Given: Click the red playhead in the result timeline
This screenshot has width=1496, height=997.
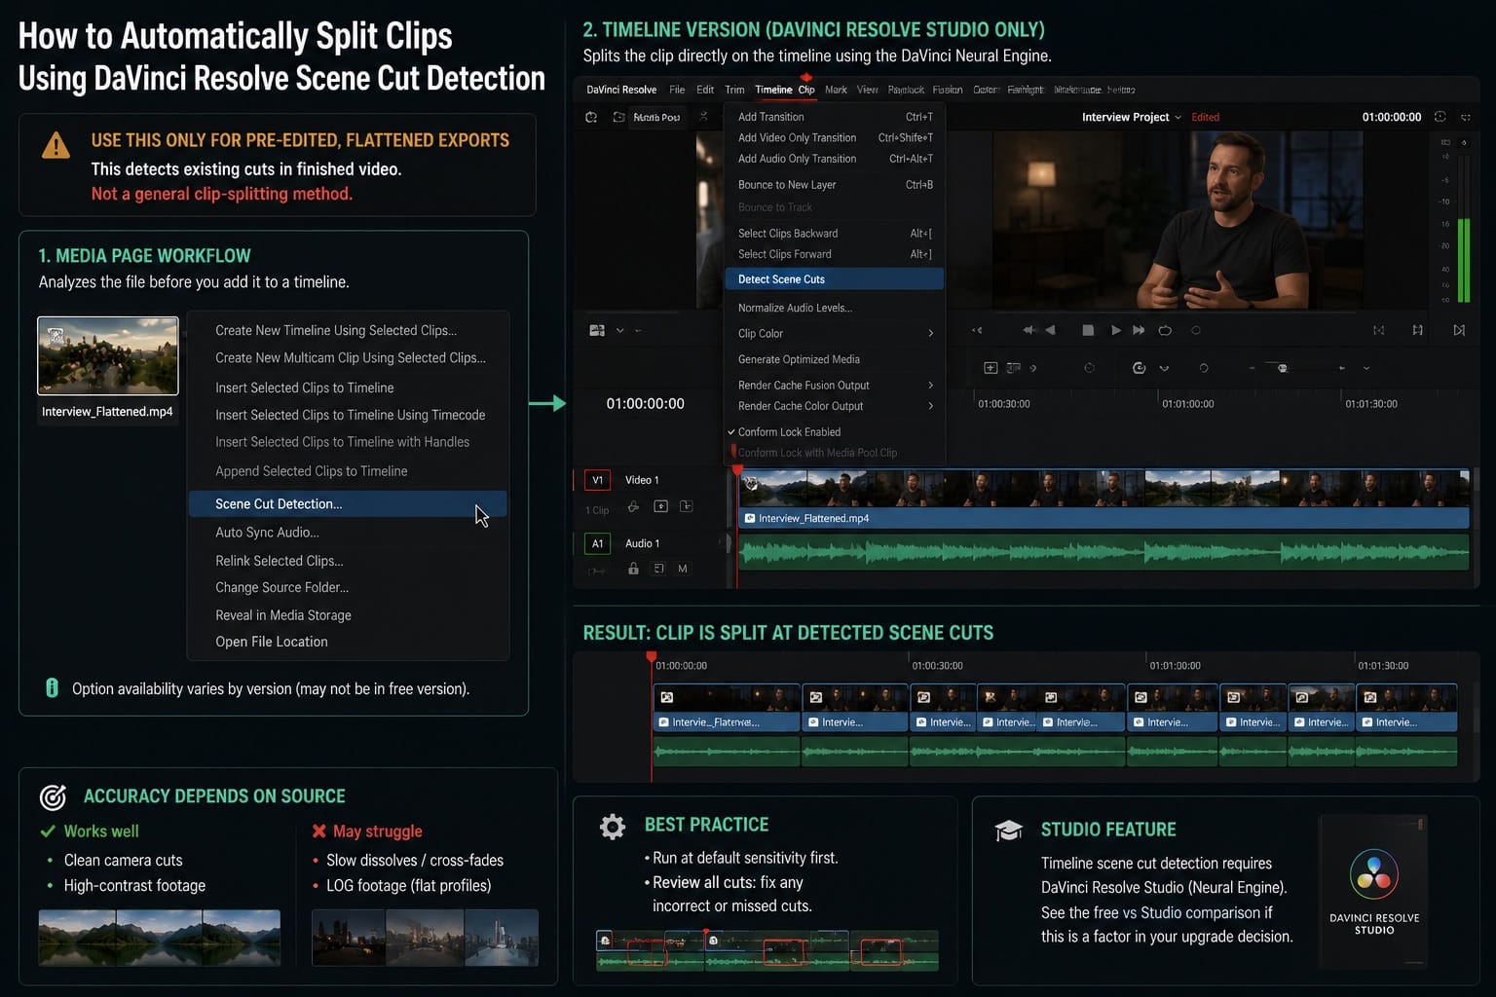Looking at the screenshot, I should click(x=652, y=659).
